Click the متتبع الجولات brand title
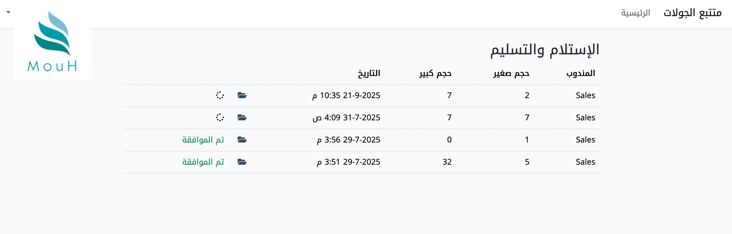Screen dimensions: 732x234 [x=692, y=13]
